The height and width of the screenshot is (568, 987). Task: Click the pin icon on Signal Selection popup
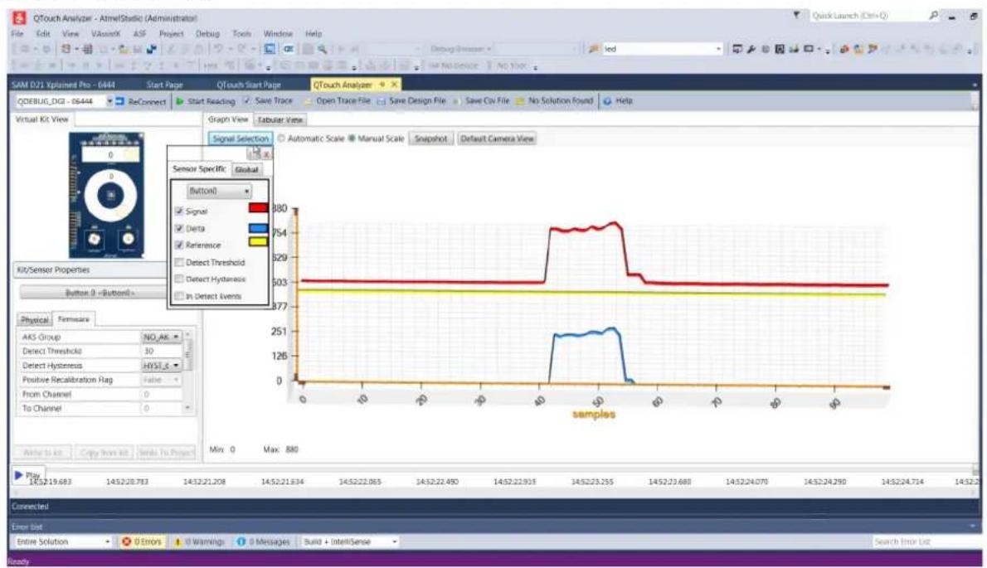coord(253,153)
